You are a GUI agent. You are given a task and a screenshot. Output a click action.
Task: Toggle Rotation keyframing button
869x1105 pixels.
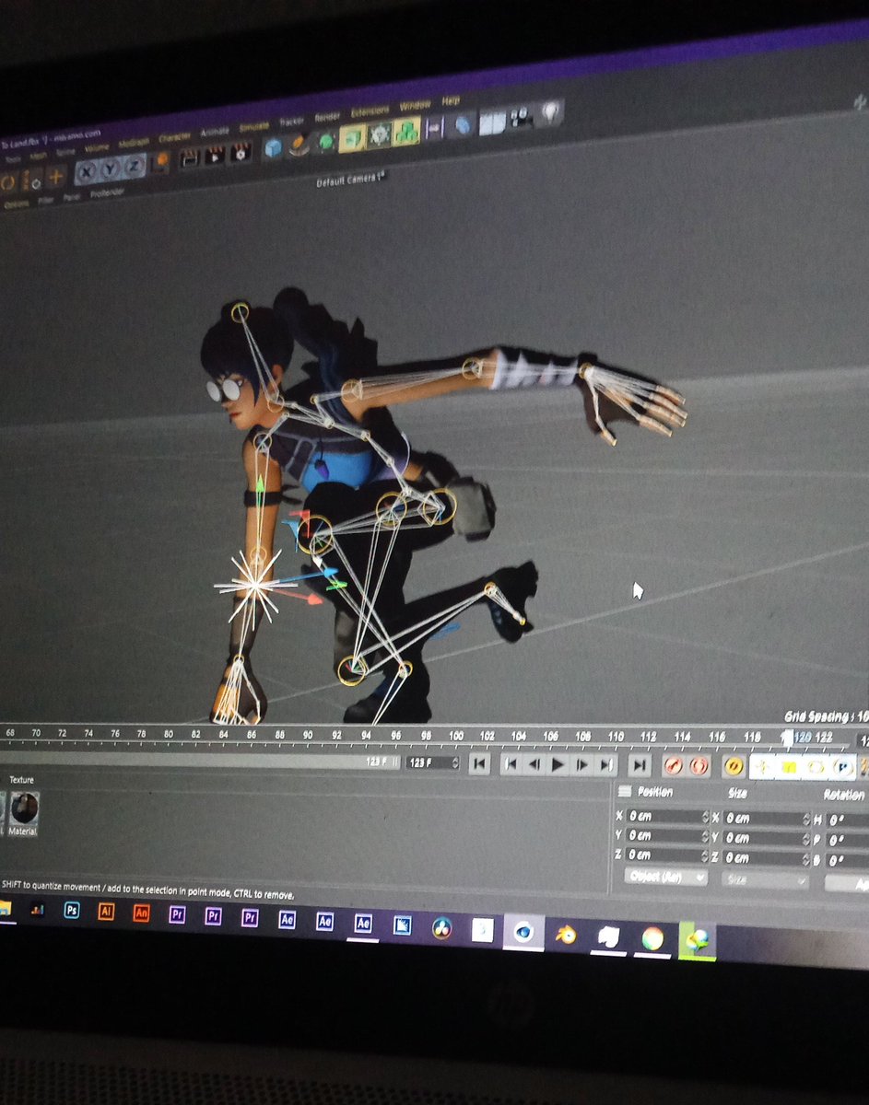coord(816,766)
